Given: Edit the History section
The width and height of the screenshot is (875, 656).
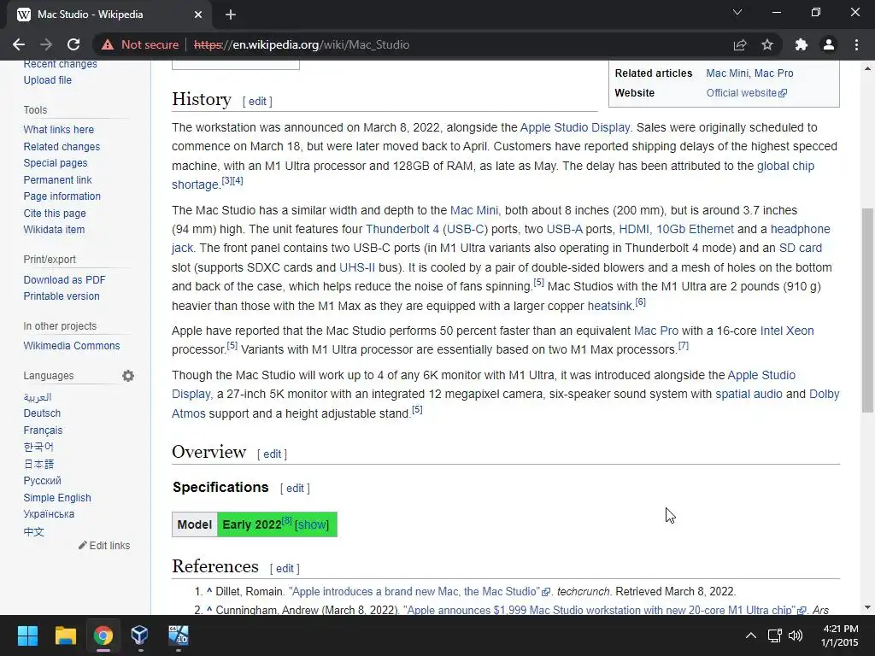Looking at the screenshot, I should click(257, 102).
